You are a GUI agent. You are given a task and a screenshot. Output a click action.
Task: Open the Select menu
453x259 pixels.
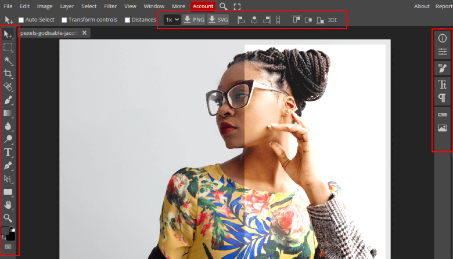[89, 6]
